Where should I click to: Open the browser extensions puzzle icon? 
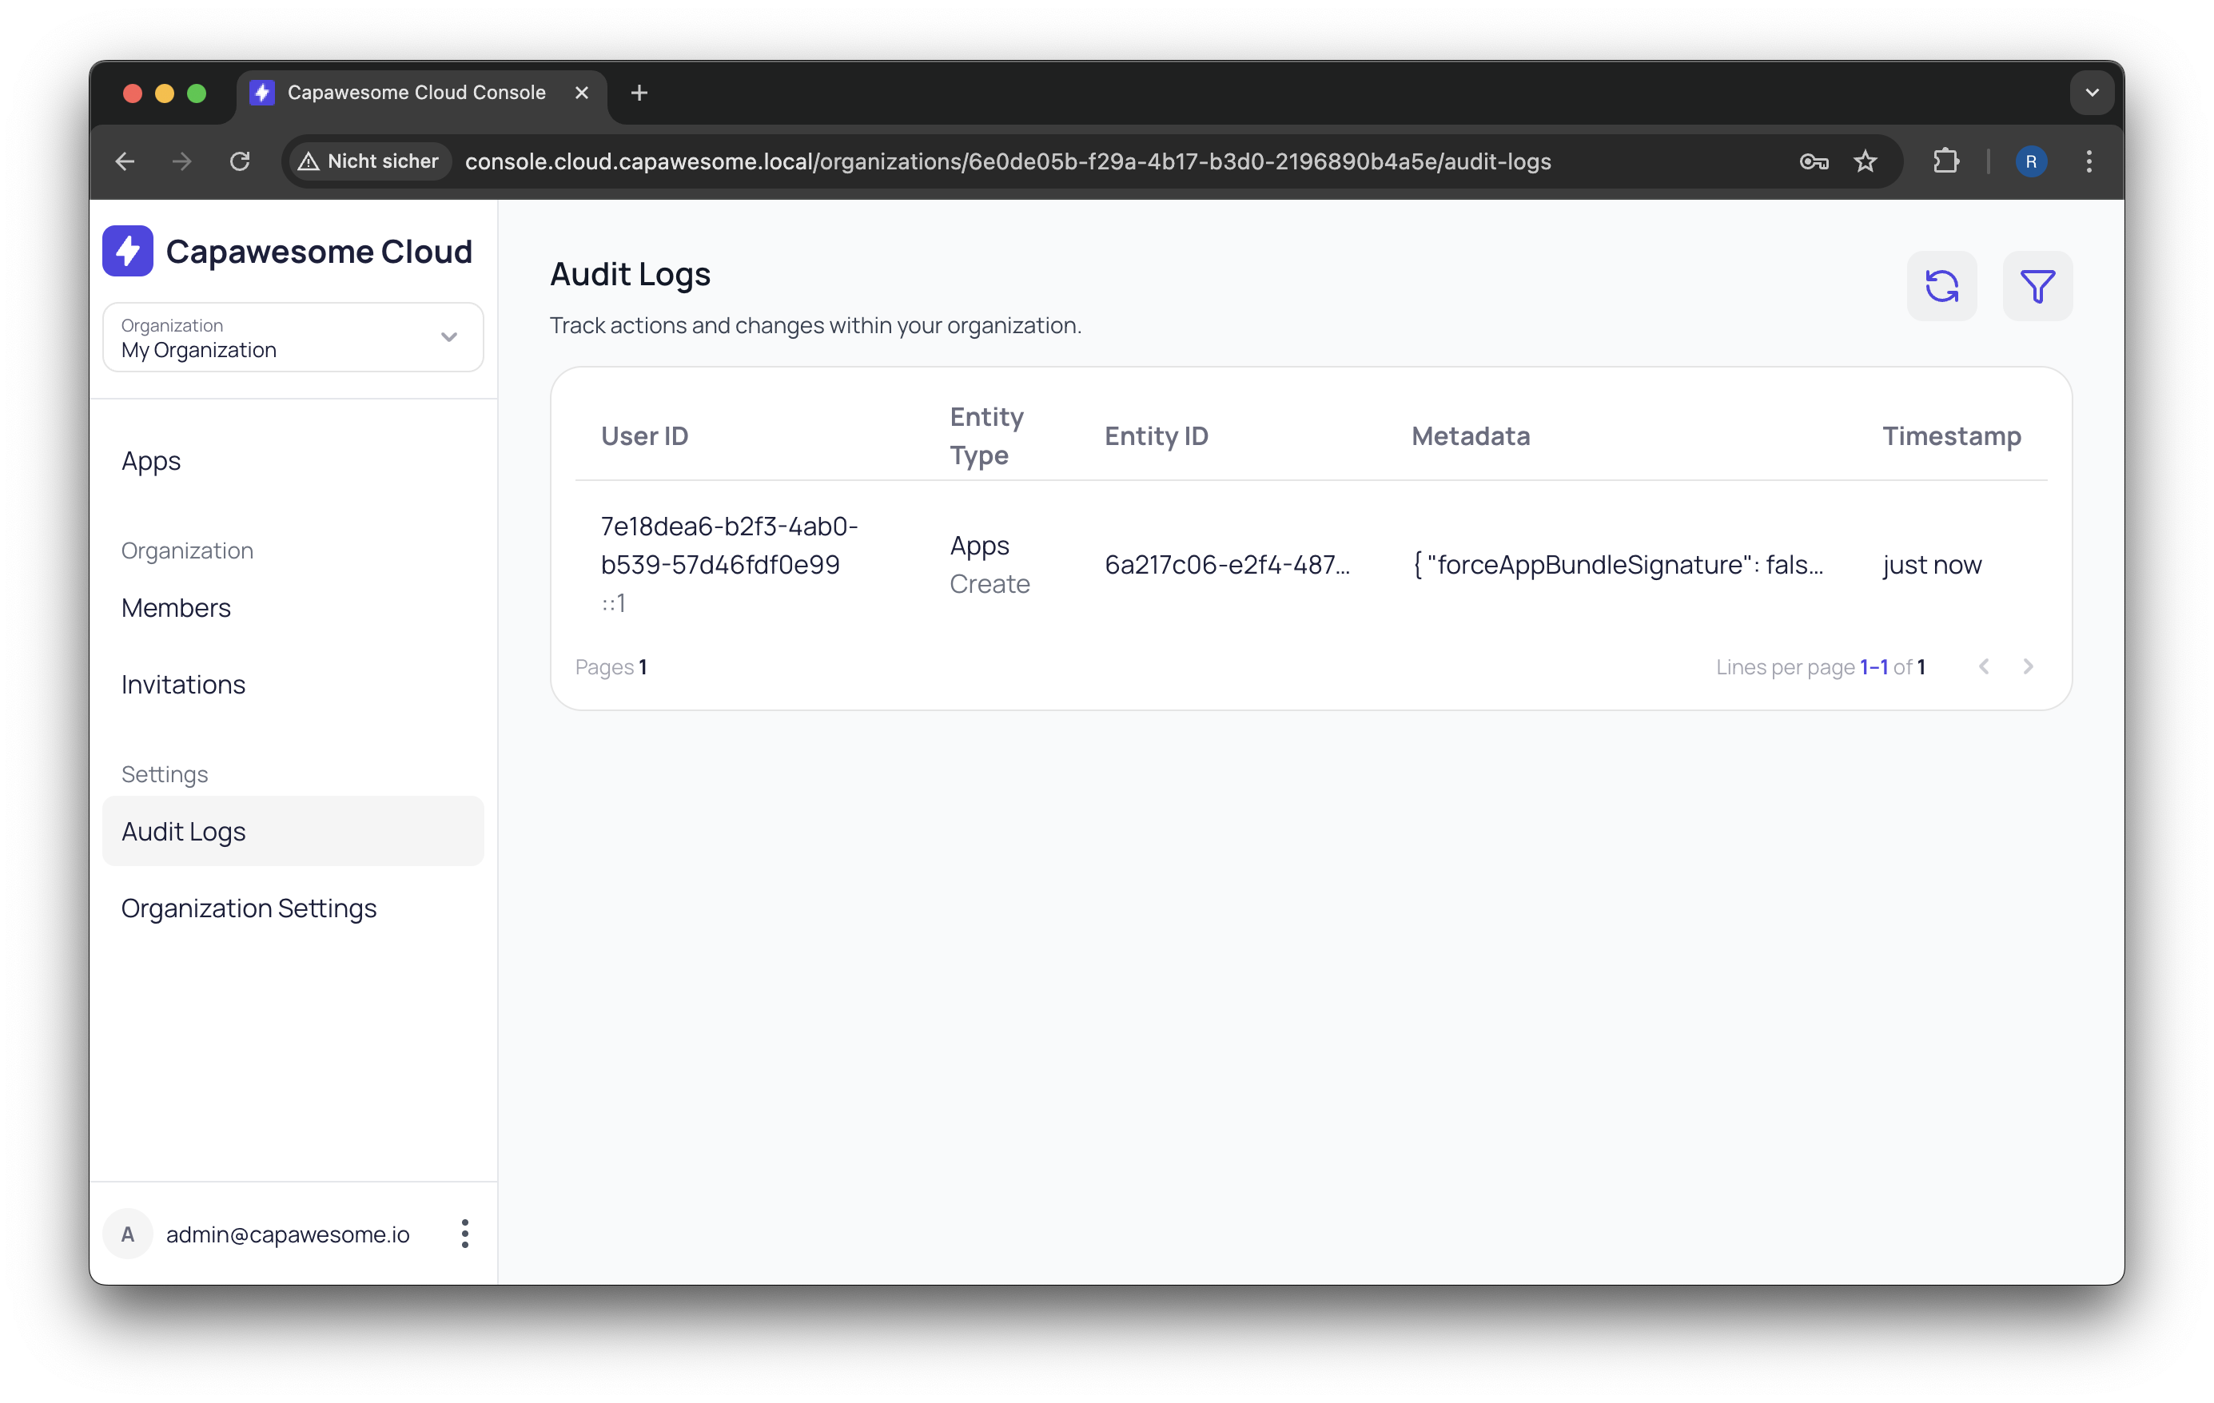pos(1945,161)
